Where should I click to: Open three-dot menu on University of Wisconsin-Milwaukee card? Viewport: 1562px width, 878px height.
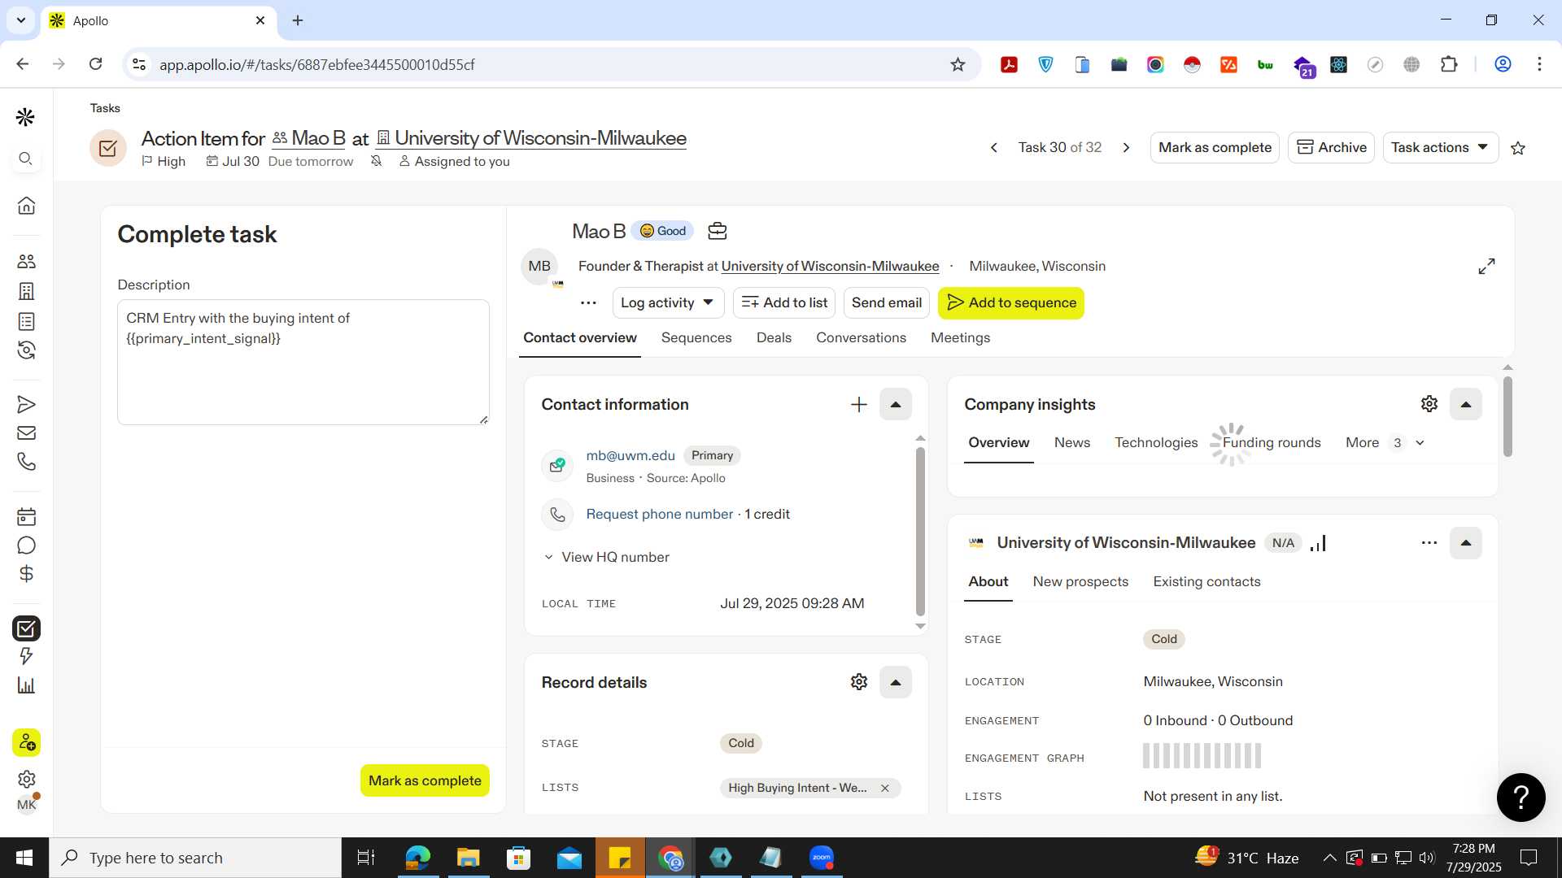point(1429,543)
